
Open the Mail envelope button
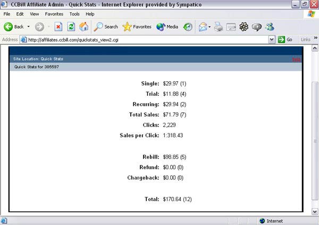coord(203,27)
